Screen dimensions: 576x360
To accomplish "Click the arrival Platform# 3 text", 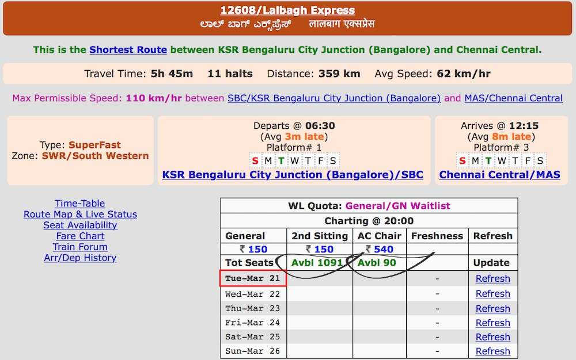I will [x=501, y=147].
